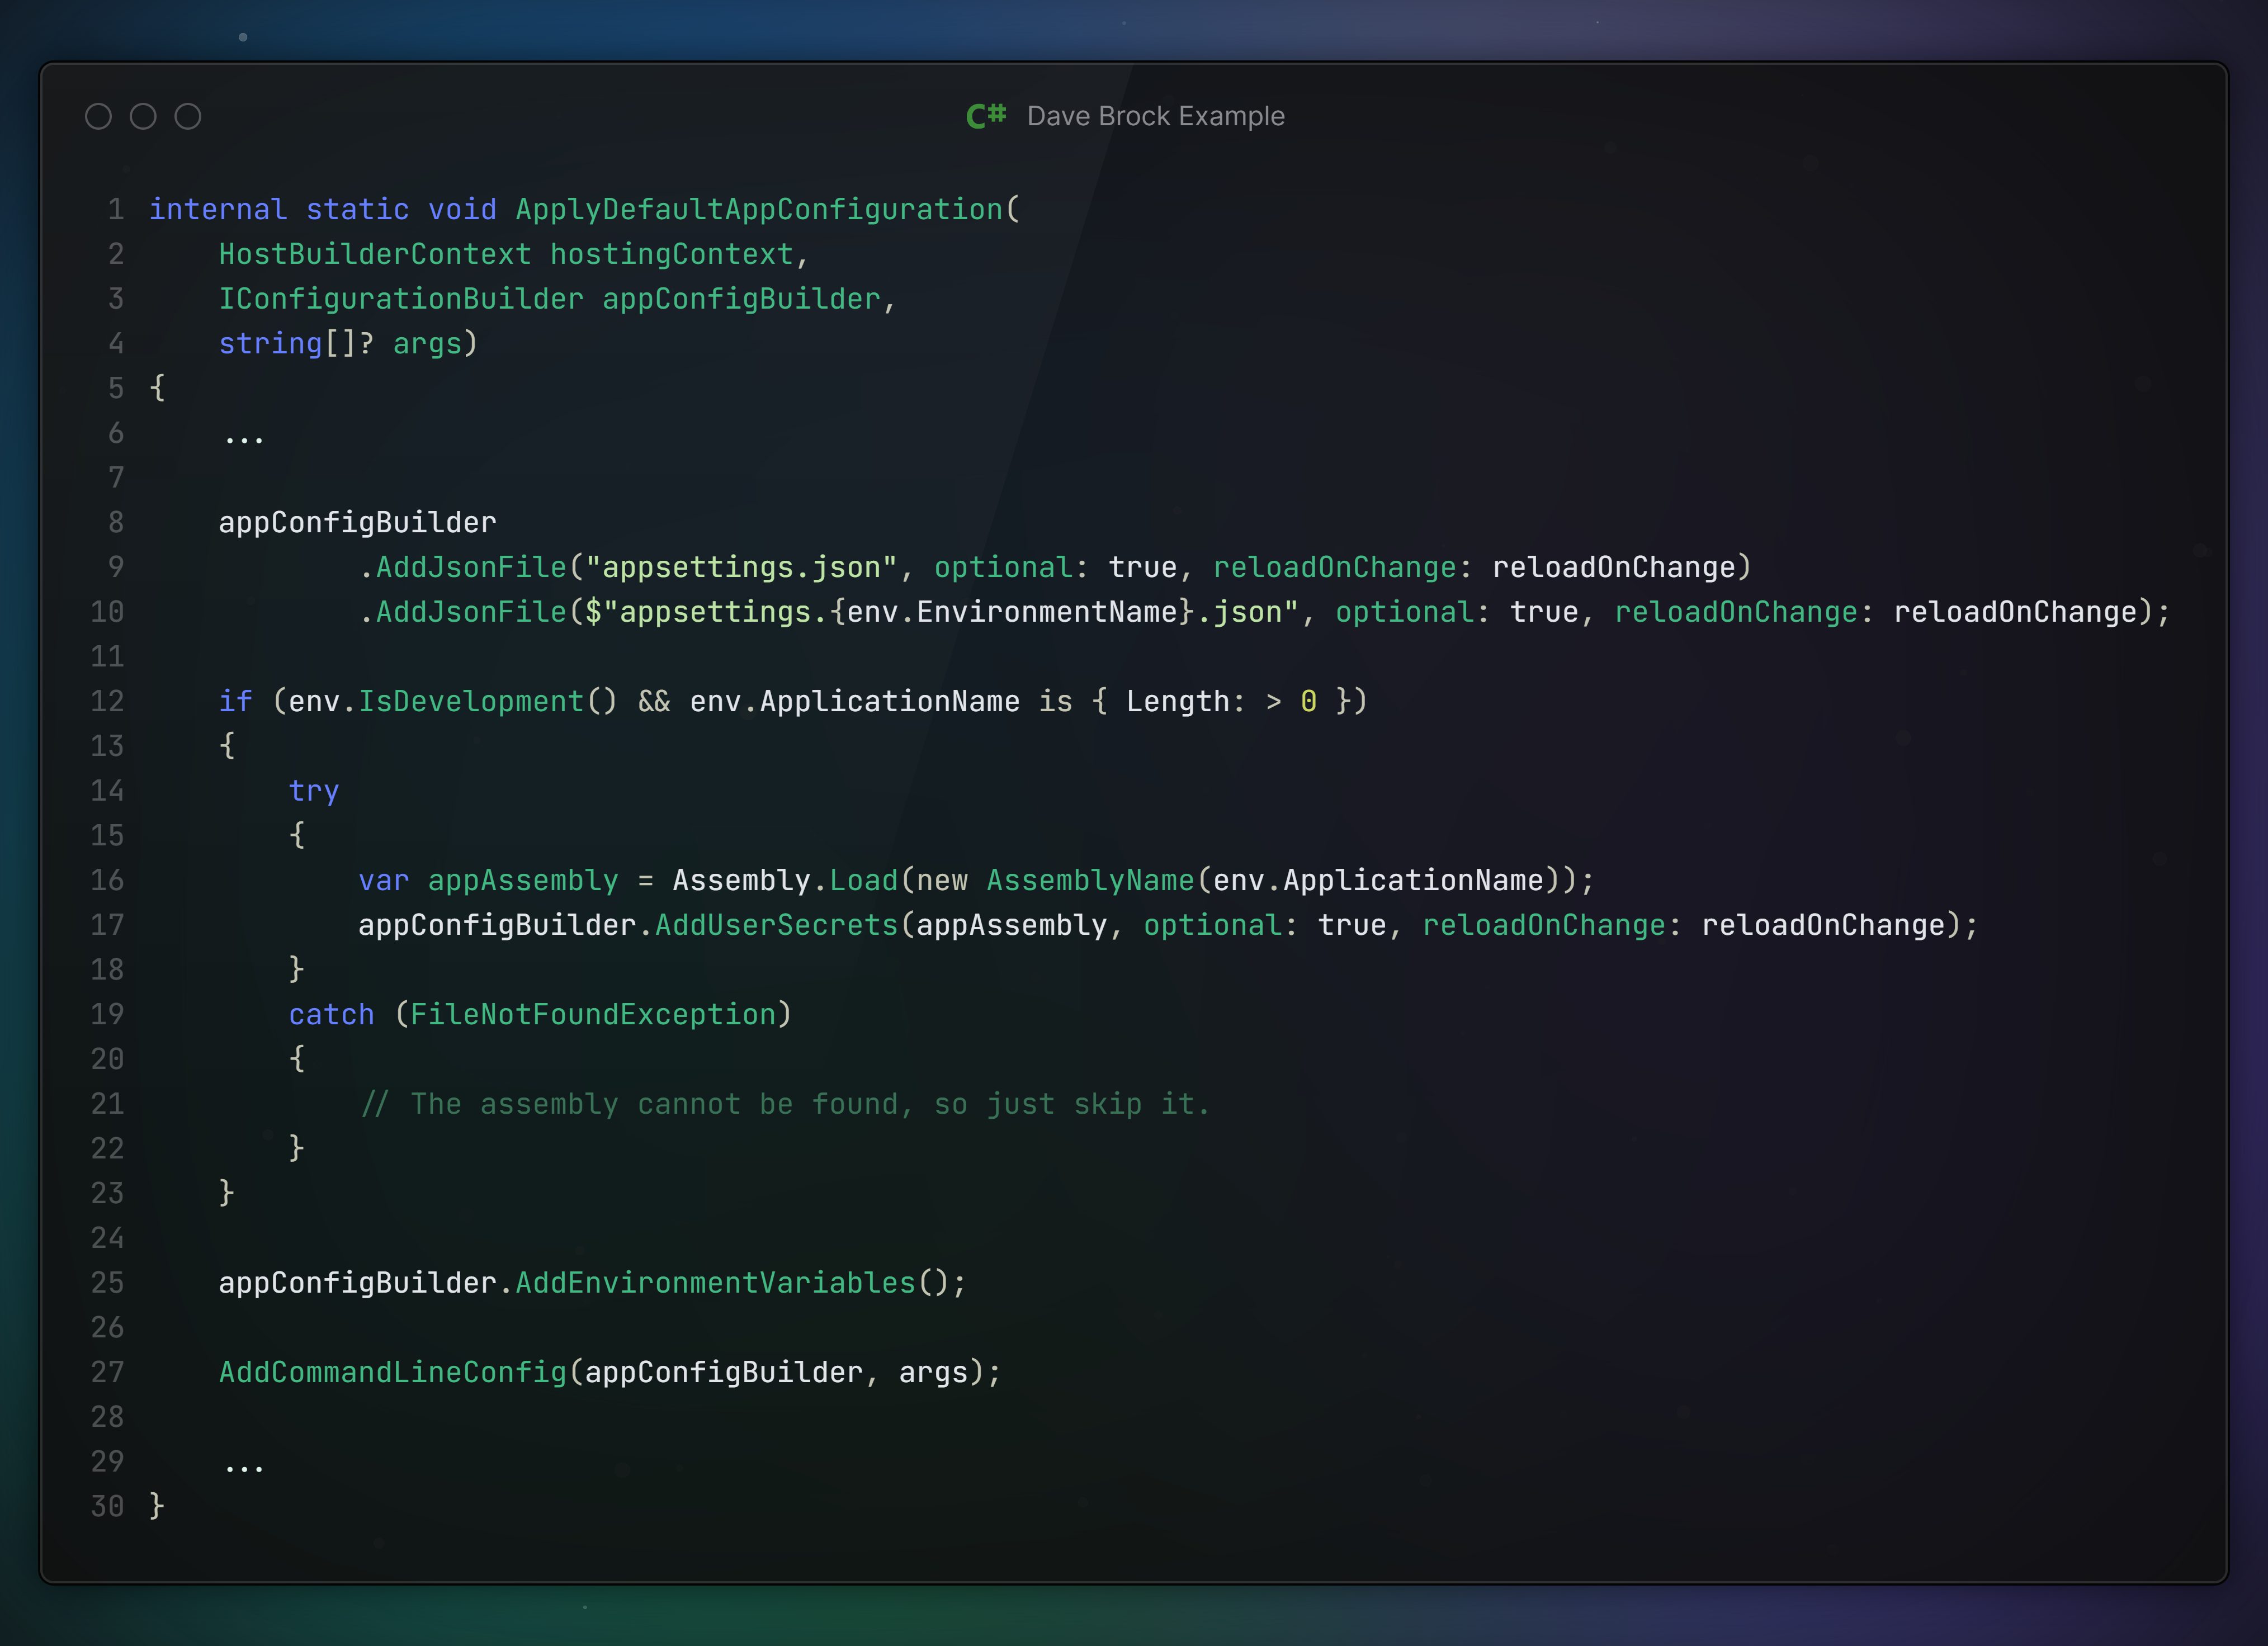Click AddUserSecrets on line 17
The width and height of the screenshot is (2268, 1646).
click(777, 926)
